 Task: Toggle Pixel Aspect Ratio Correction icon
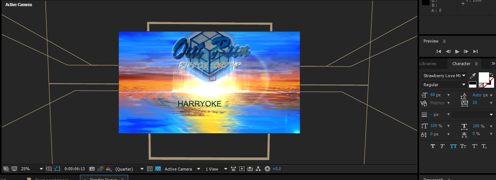click(233, 169)
